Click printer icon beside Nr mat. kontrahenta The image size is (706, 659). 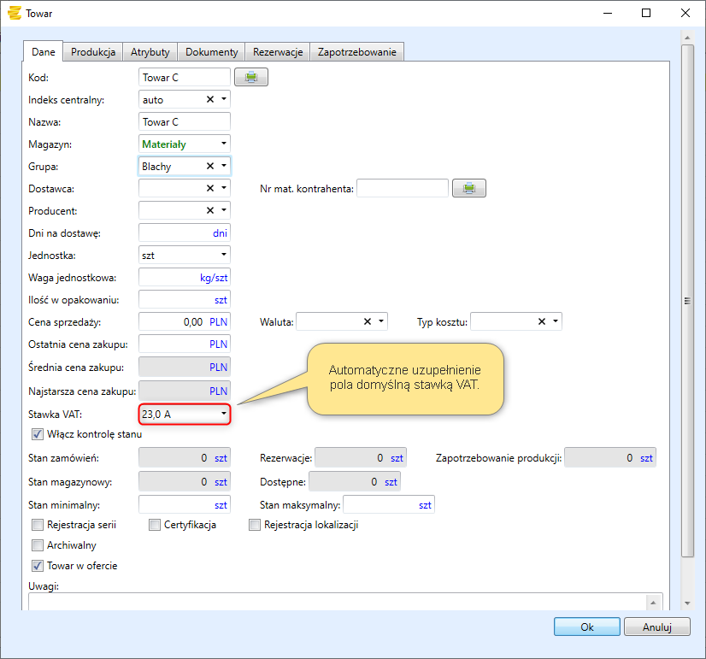[468, 188]
